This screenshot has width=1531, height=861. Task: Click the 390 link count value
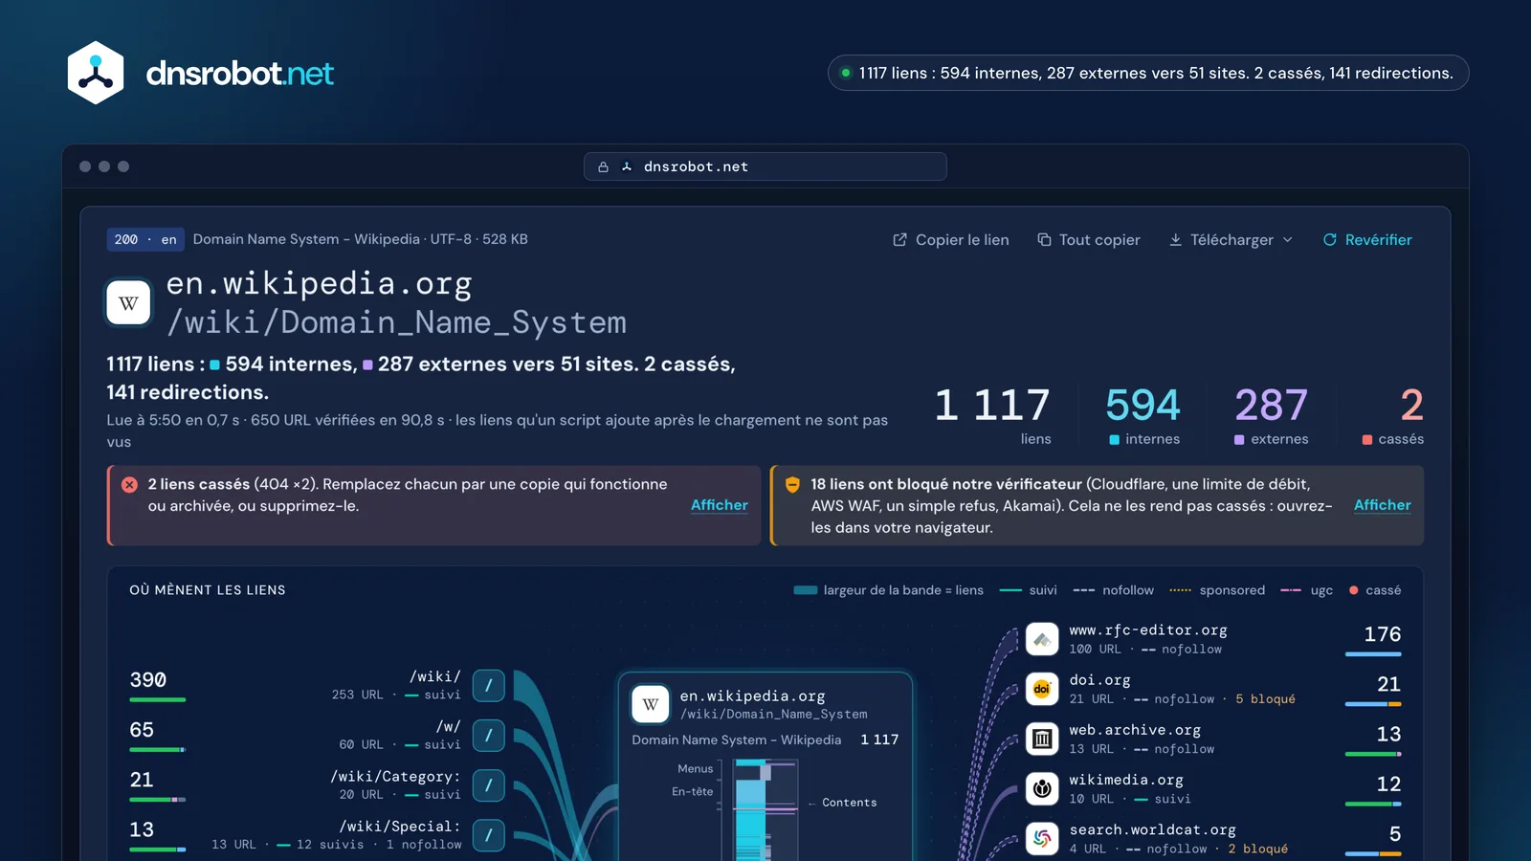coord(148,680)
